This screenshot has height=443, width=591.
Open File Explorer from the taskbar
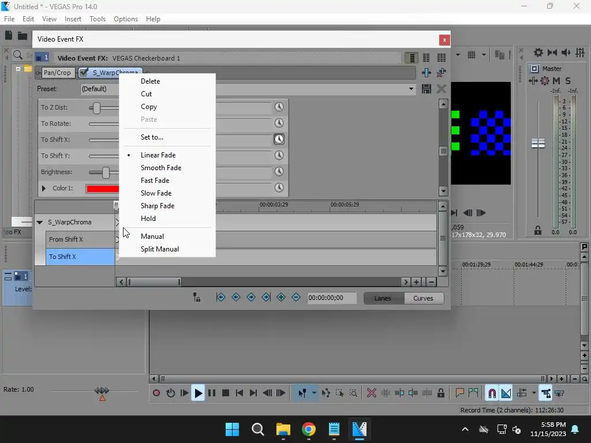point(283,429)
